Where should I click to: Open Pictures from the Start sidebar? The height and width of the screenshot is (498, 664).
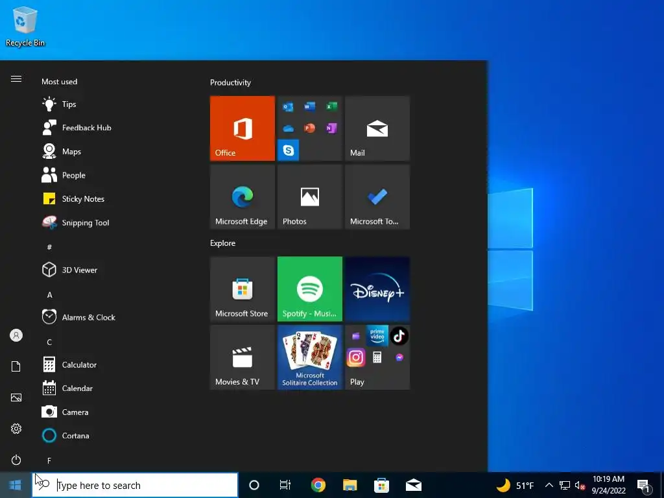tap(16, 397)
